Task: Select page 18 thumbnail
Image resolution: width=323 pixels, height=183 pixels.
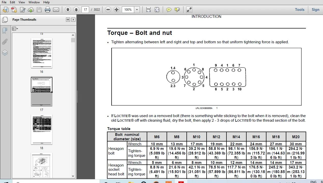Action: coord(42,130)
